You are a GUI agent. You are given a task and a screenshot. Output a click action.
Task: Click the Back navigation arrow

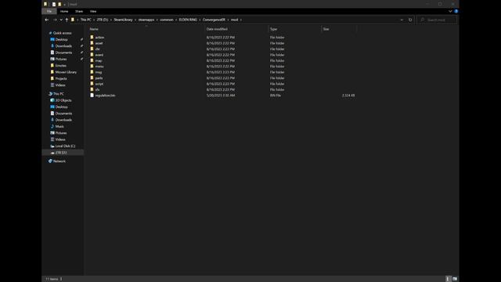click(x=47, y=20)
